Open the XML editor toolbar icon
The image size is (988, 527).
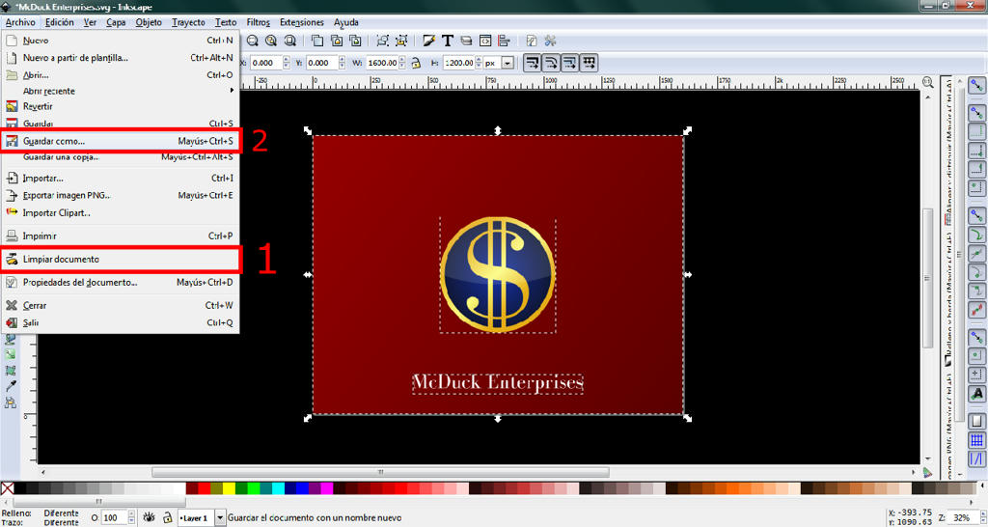click(485, 41)
